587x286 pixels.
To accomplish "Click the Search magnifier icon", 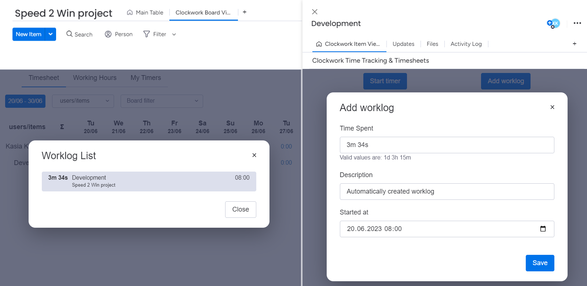I will click(x=69, y=34).
